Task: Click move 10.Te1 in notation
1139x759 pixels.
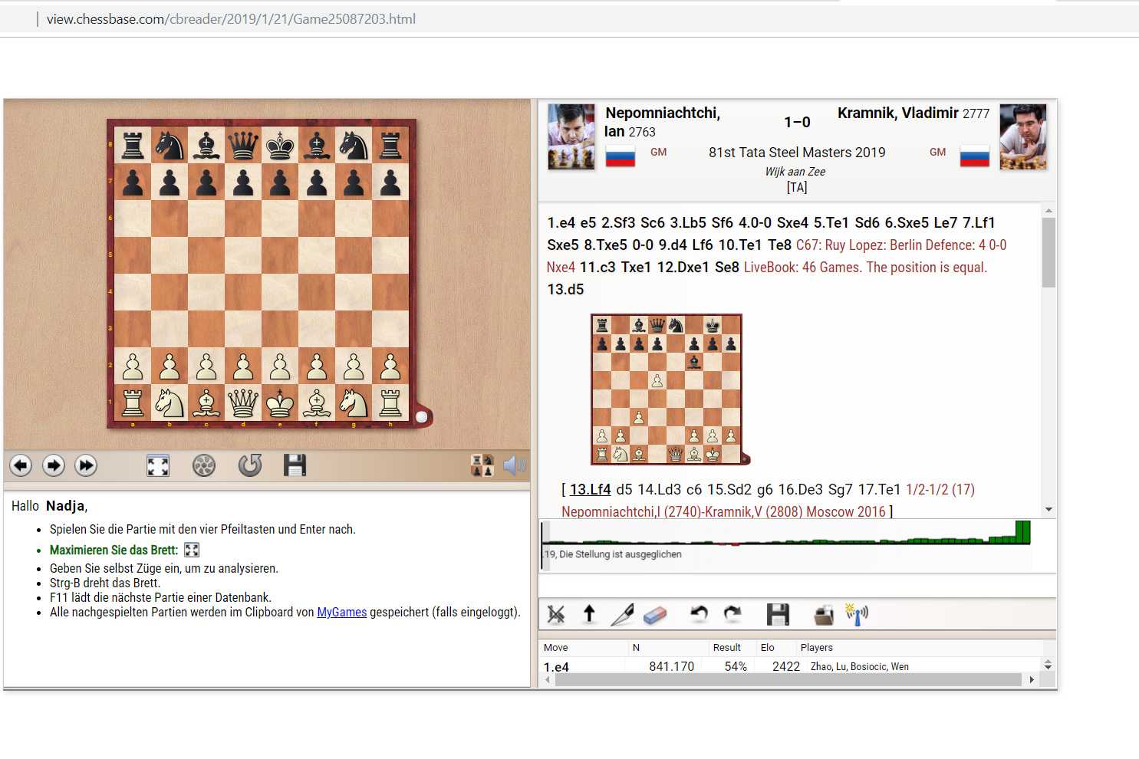Action: click(x=741, y=245)
